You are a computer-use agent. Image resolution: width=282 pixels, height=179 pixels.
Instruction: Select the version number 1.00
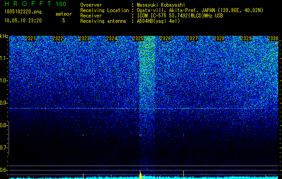[61, 4]
